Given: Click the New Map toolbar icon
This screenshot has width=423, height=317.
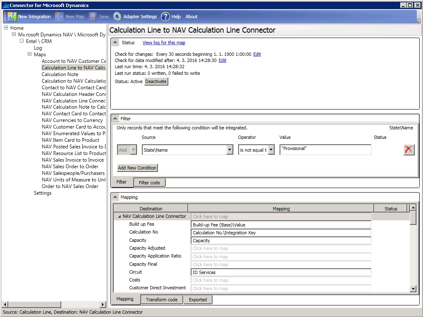Looking at the screenshot, I should click(x=59, y=17).
